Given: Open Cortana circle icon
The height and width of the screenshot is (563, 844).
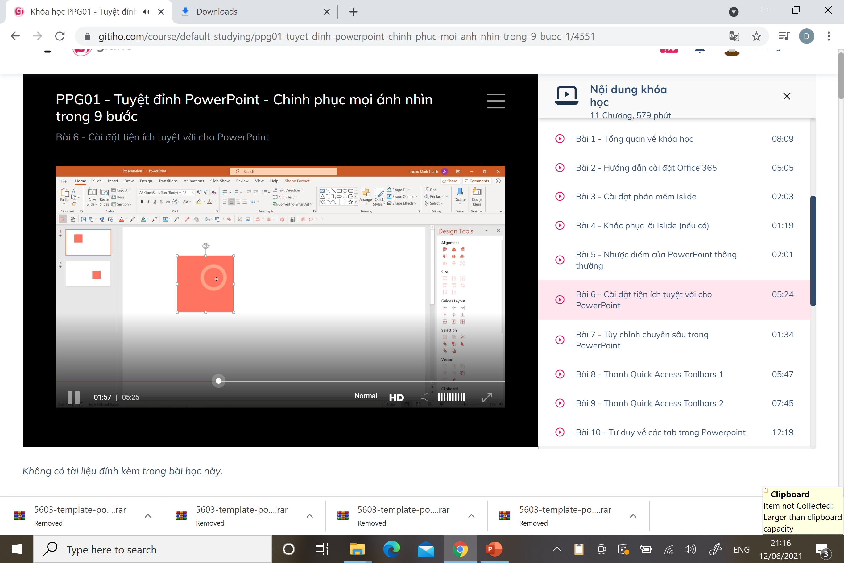Looking at the screenshot, I should click(x=288, y=549).
